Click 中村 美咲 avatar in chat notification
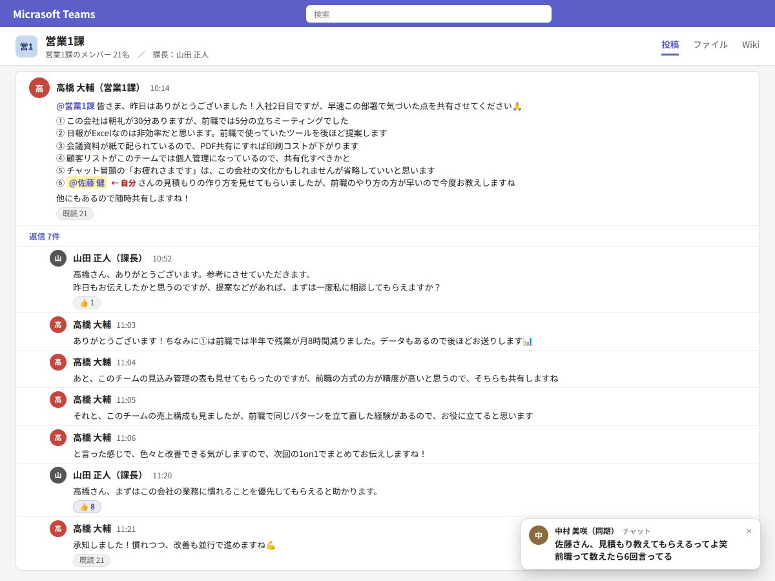Screen dimensions: 775x581 539,535
